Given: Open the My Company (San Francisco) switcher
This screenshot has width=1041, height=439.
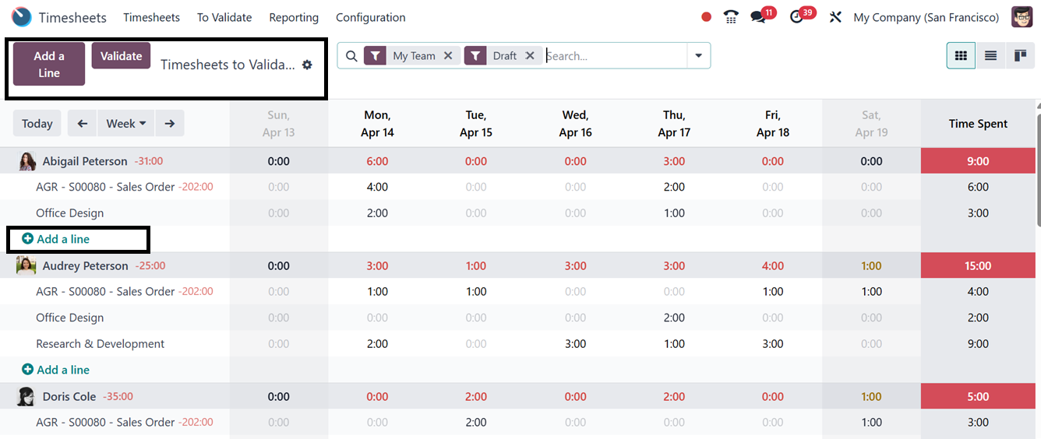Looking at the screenshot, I should 926,17.
